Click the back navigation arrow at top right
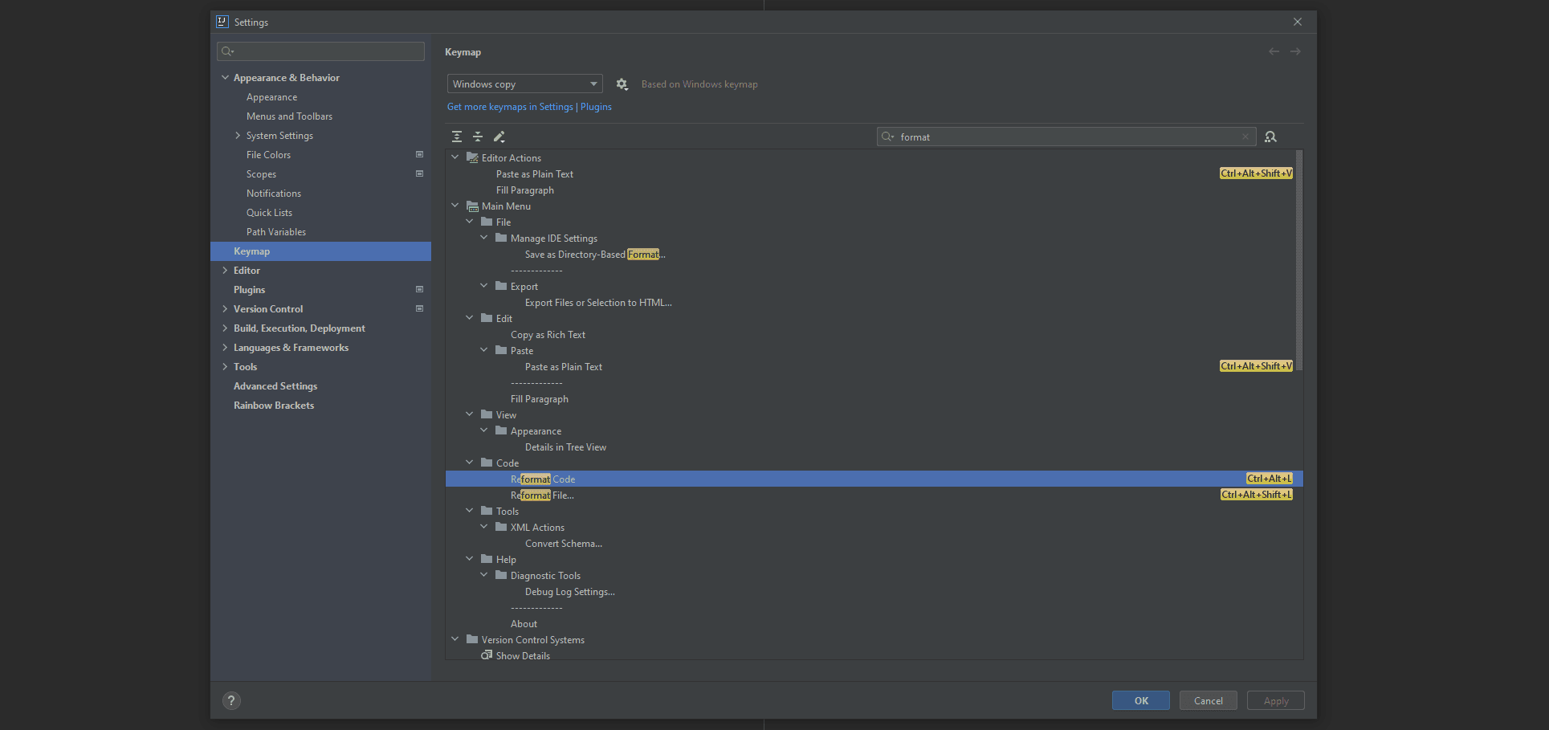 1273,51
